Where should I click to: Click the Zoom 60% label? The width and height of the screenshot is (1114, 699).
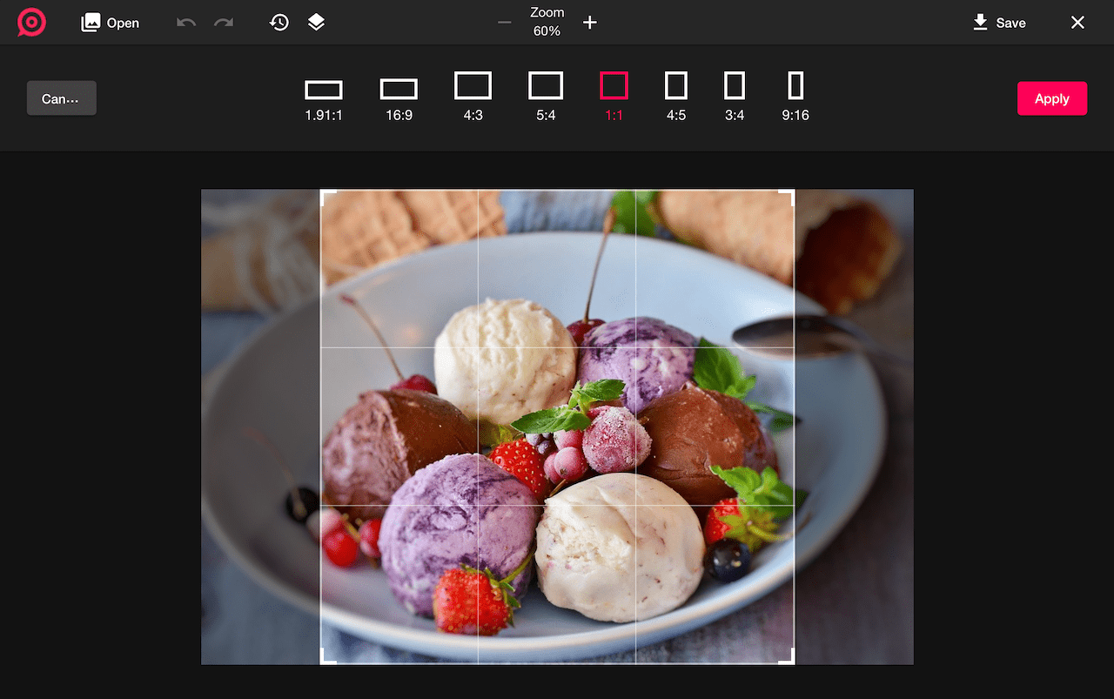547,22
